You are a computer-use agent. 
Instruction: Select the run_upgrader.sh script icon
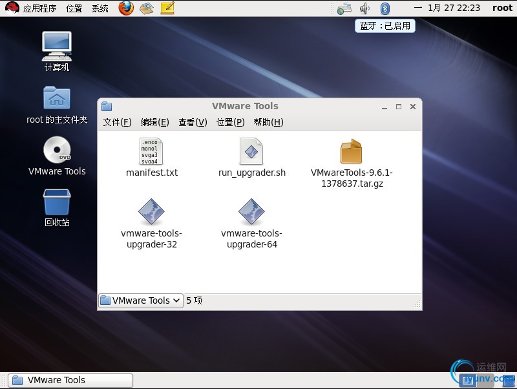251,151
